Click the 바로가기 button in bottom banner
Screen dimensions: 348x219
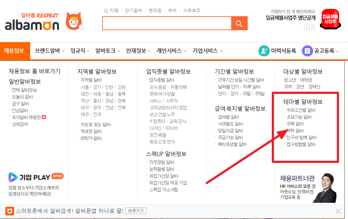(x=136, y=211)
